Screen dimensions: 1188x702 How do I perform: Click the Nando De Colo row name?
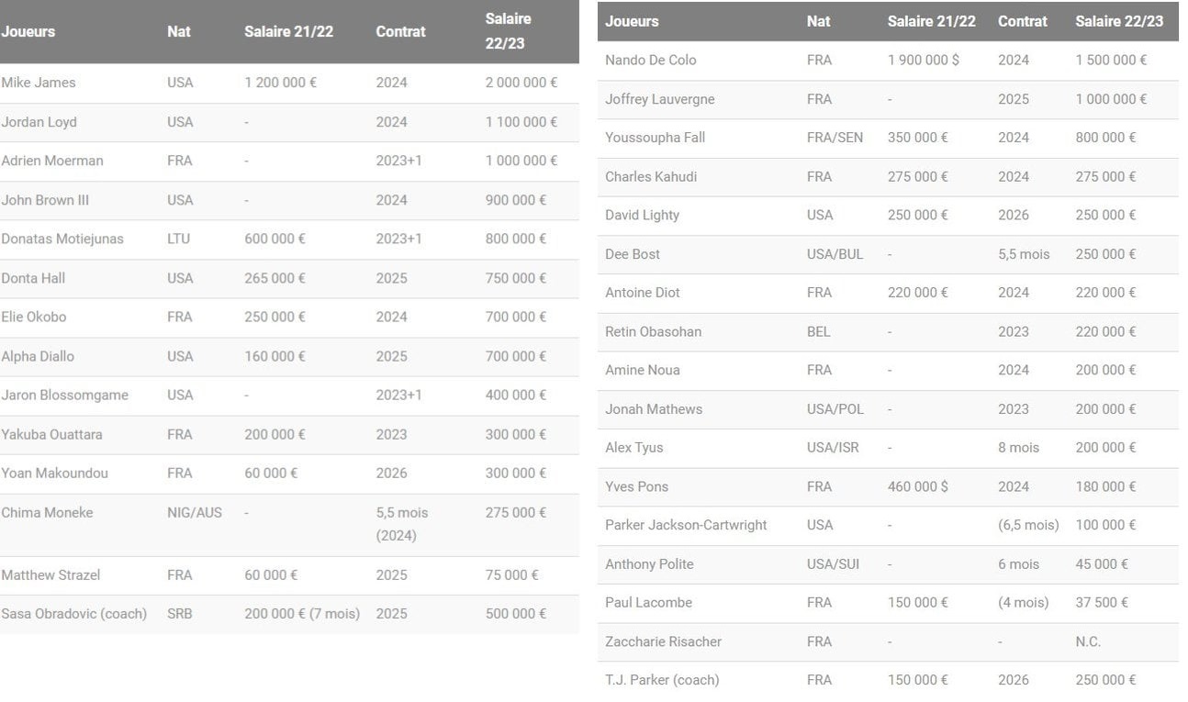[650, 60]
